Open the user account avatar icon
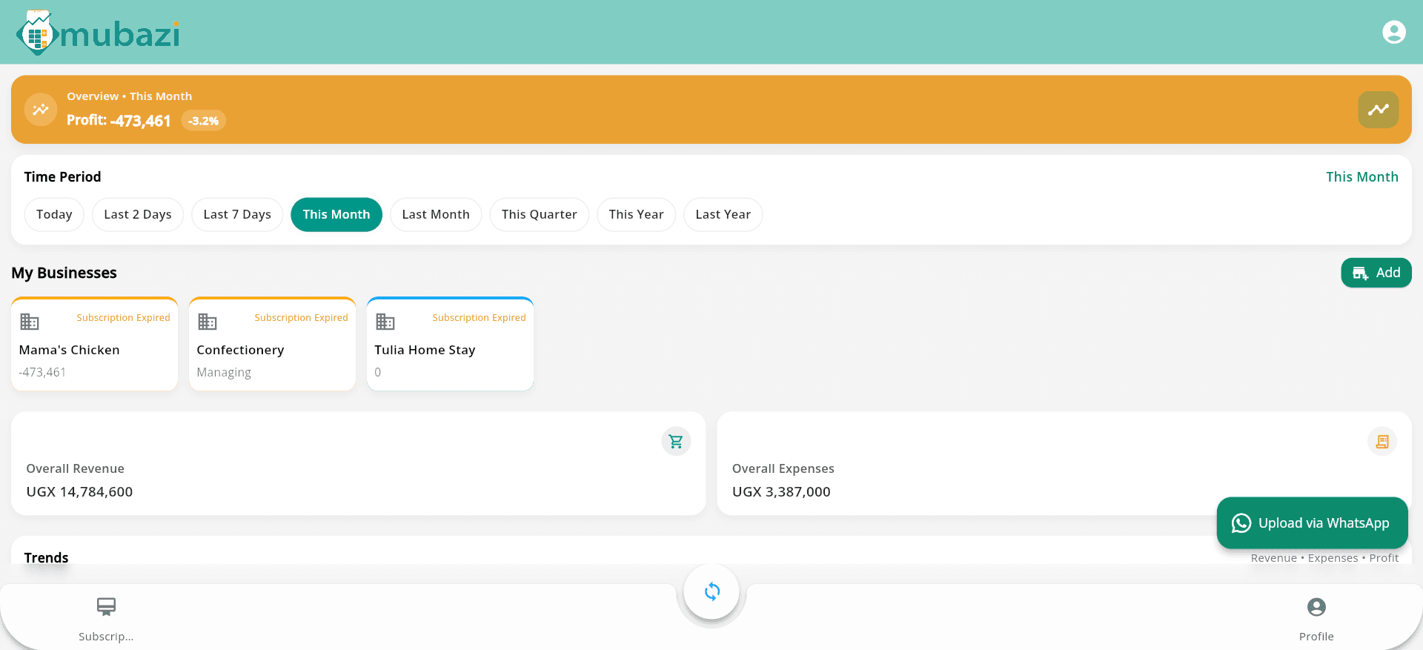 pos(1394,32)
